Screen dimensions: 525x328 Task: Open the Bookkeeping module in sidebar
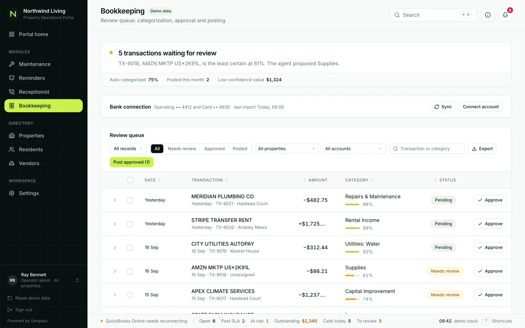(44, 106)
